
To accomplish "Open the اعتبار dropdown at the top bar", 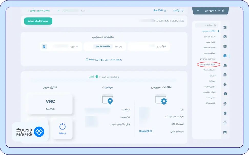I will [72, 11].
